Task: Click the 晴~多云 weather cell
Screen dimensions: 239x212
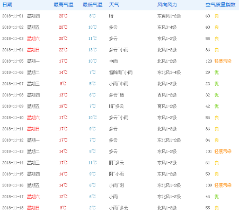Action: pyautogui.click(x=116, y=106)
